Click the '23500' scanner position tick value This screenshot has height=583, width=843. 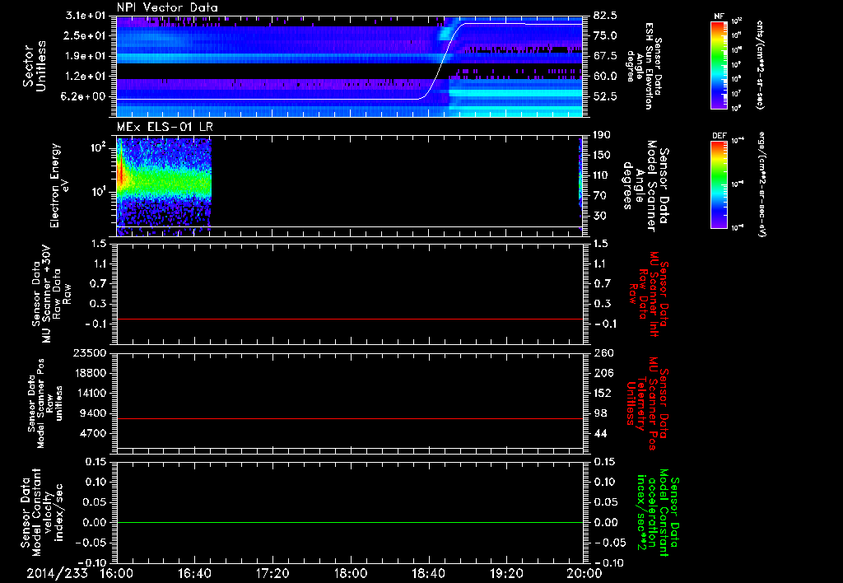click(x=91, y=353)
